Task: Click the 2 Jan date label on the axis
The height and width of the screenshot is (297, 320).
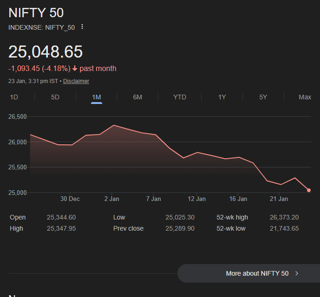Action: pos(111,199)
